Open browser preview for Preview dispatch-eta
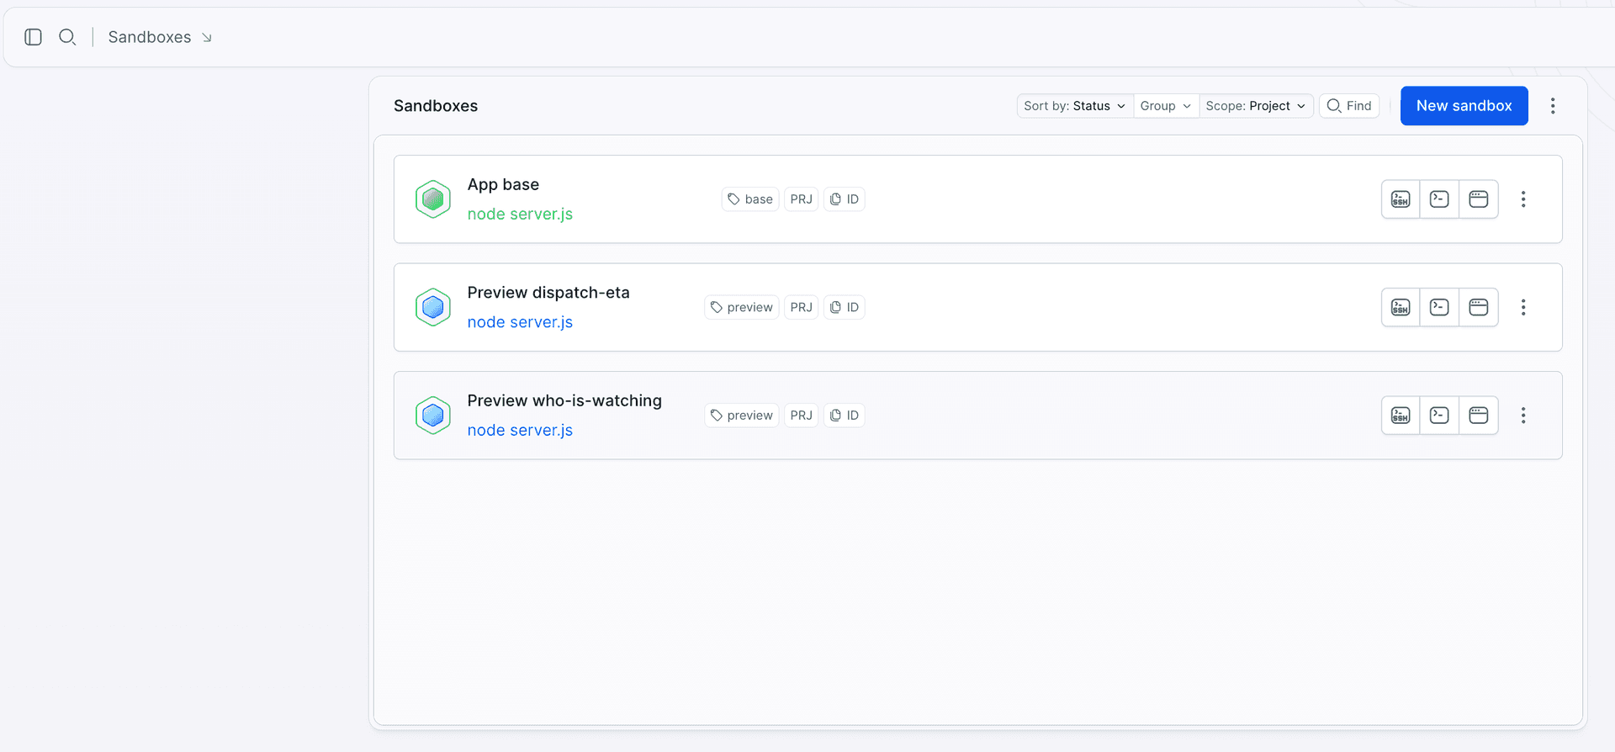Screen dimensions: 1615x752 (1479, 307)
